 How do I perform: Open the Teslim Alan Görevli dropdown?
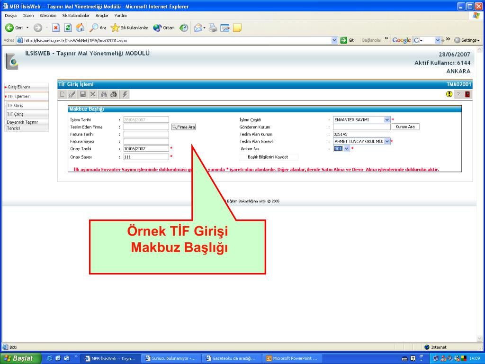[x=387, y=141]
